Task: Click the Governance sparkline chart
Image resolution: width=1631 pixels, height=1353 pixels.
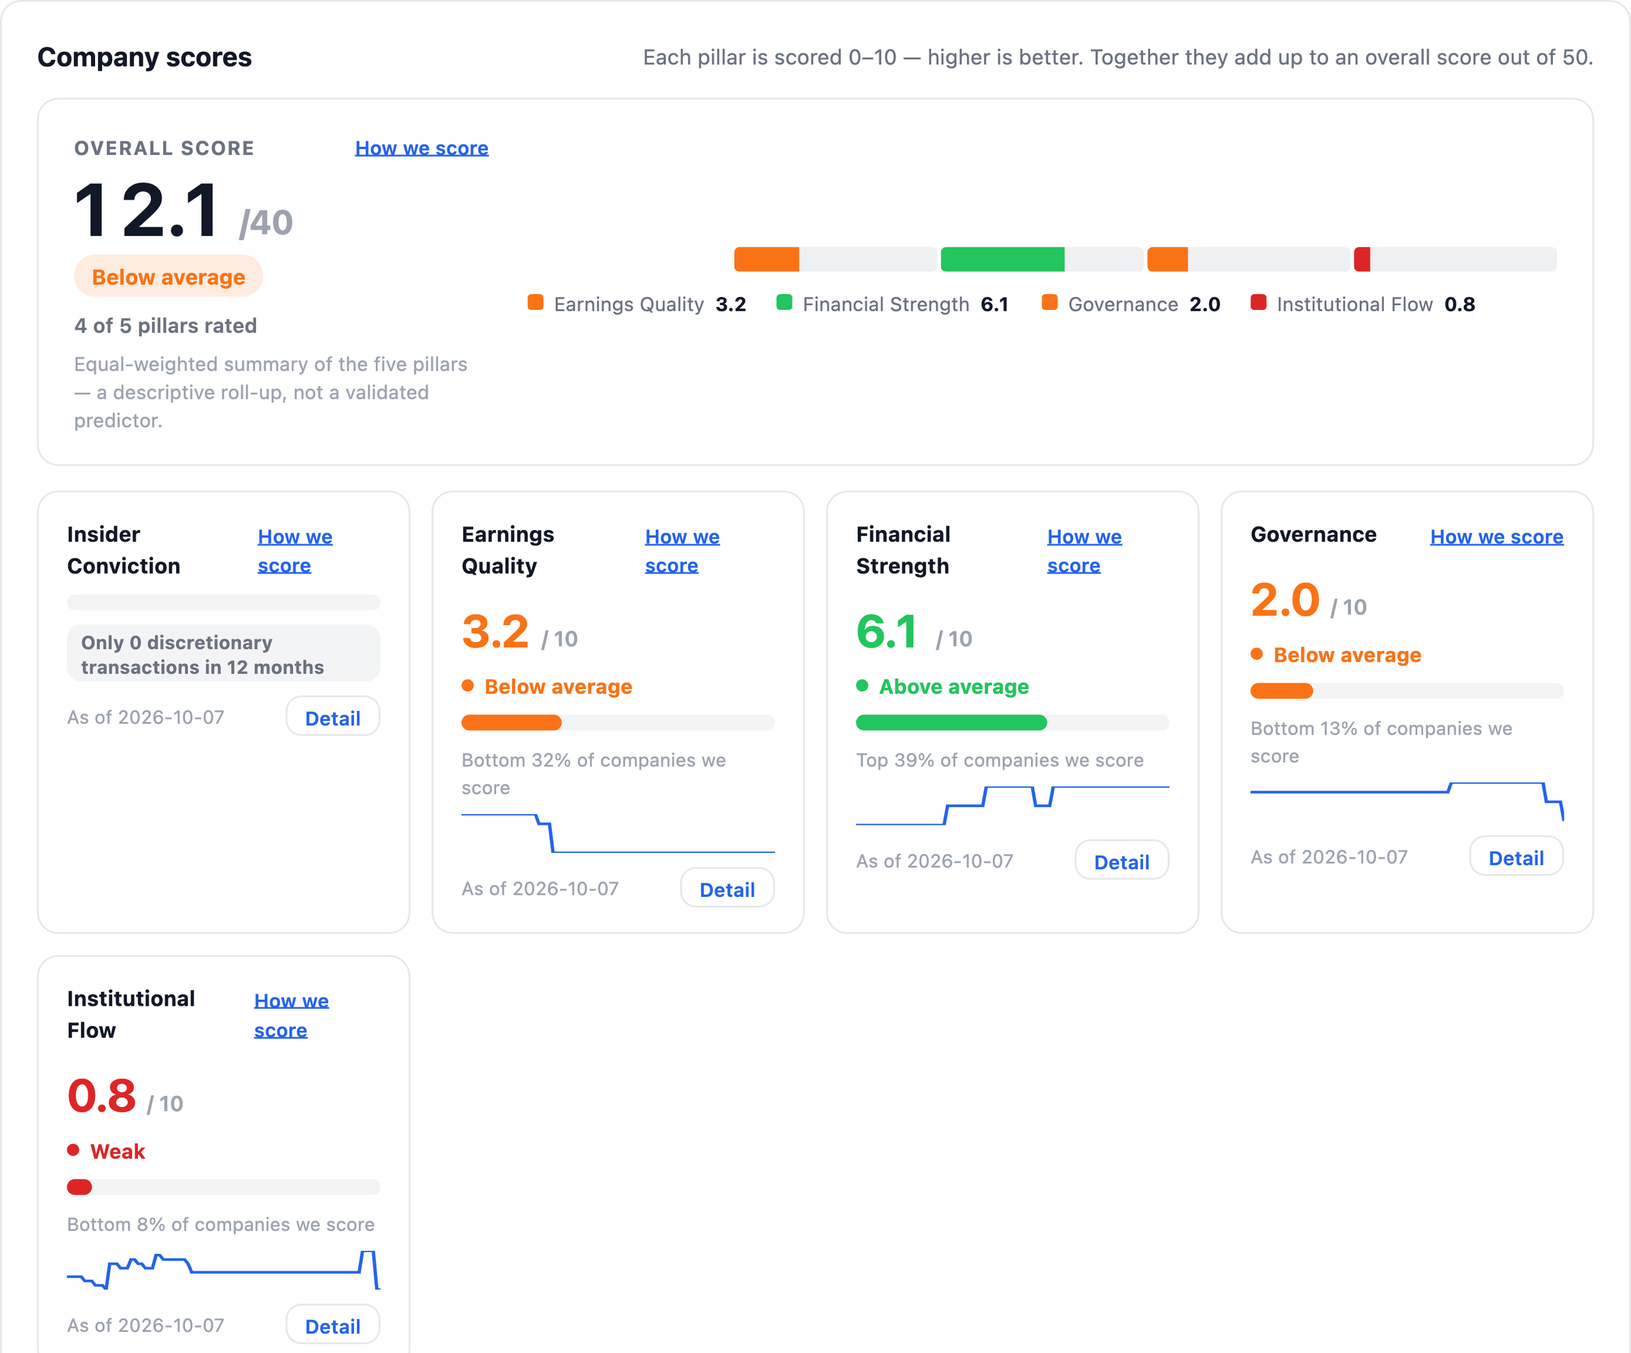Action: (x=1407, y=801)
